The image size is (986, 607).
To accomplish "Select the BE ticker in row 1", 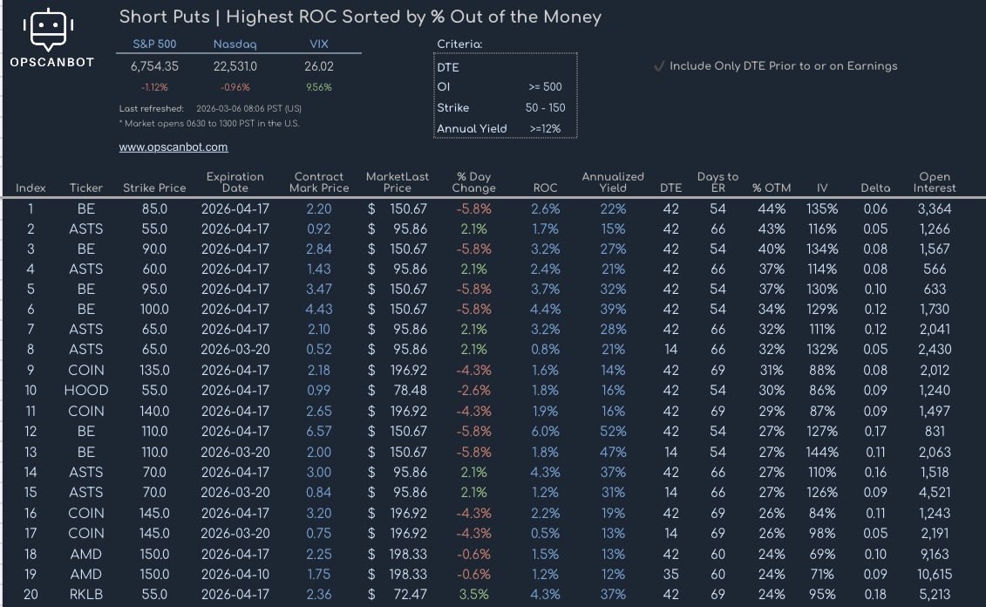I will (86, 208).
